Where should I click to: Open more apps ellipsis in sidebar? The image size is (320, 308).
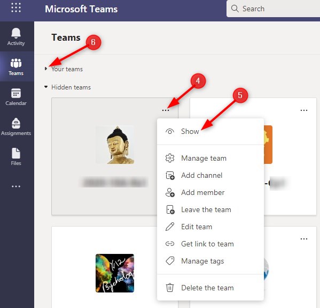16,186
